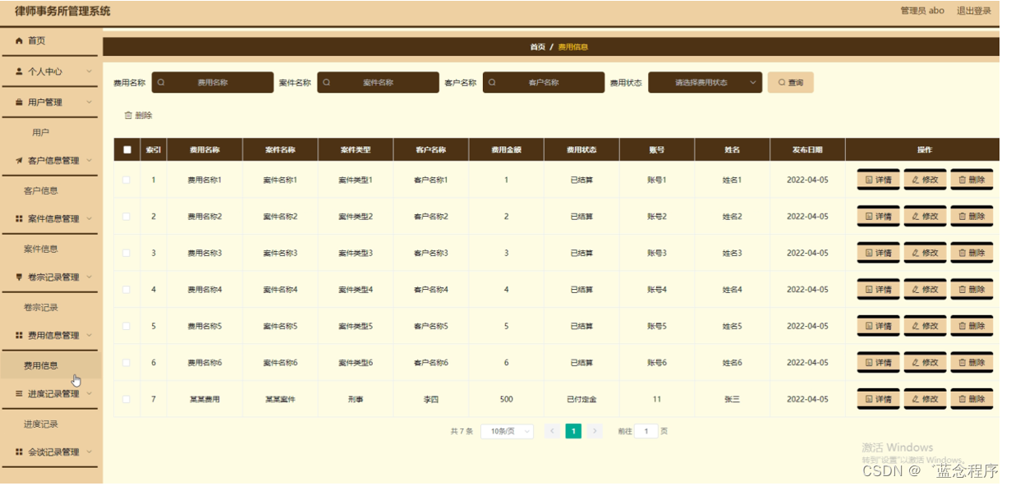The image size is (1011, 486).
Task: Click the grid icon beside 会谈记录管理
Action: pyautogui.click(x=19, y=452)
